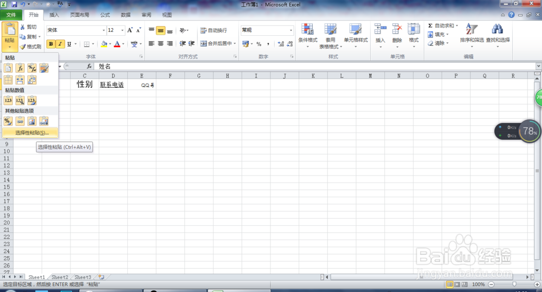Image resolution: width=542 pixels, height=292 pixels.
Task: Click the save icon in quick access toolbar
Action: (x=14, y=4)
